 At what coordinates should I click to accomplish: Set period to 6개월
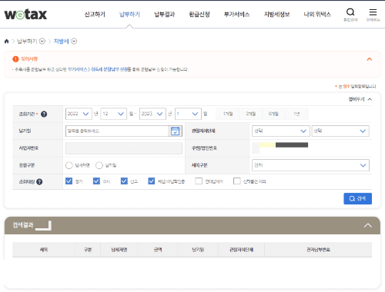[x=273, y=114]
